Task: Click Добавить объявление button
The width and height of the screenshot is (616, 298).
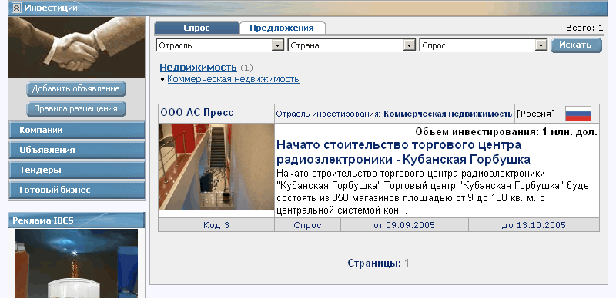Action: point(75,89)
